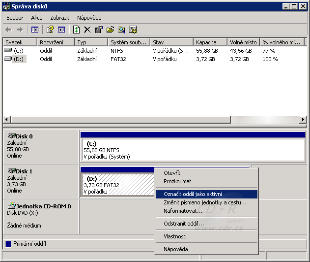Click the open folder toolbar icon
Screen dimensions: 310x262
(x=110, y=30)
